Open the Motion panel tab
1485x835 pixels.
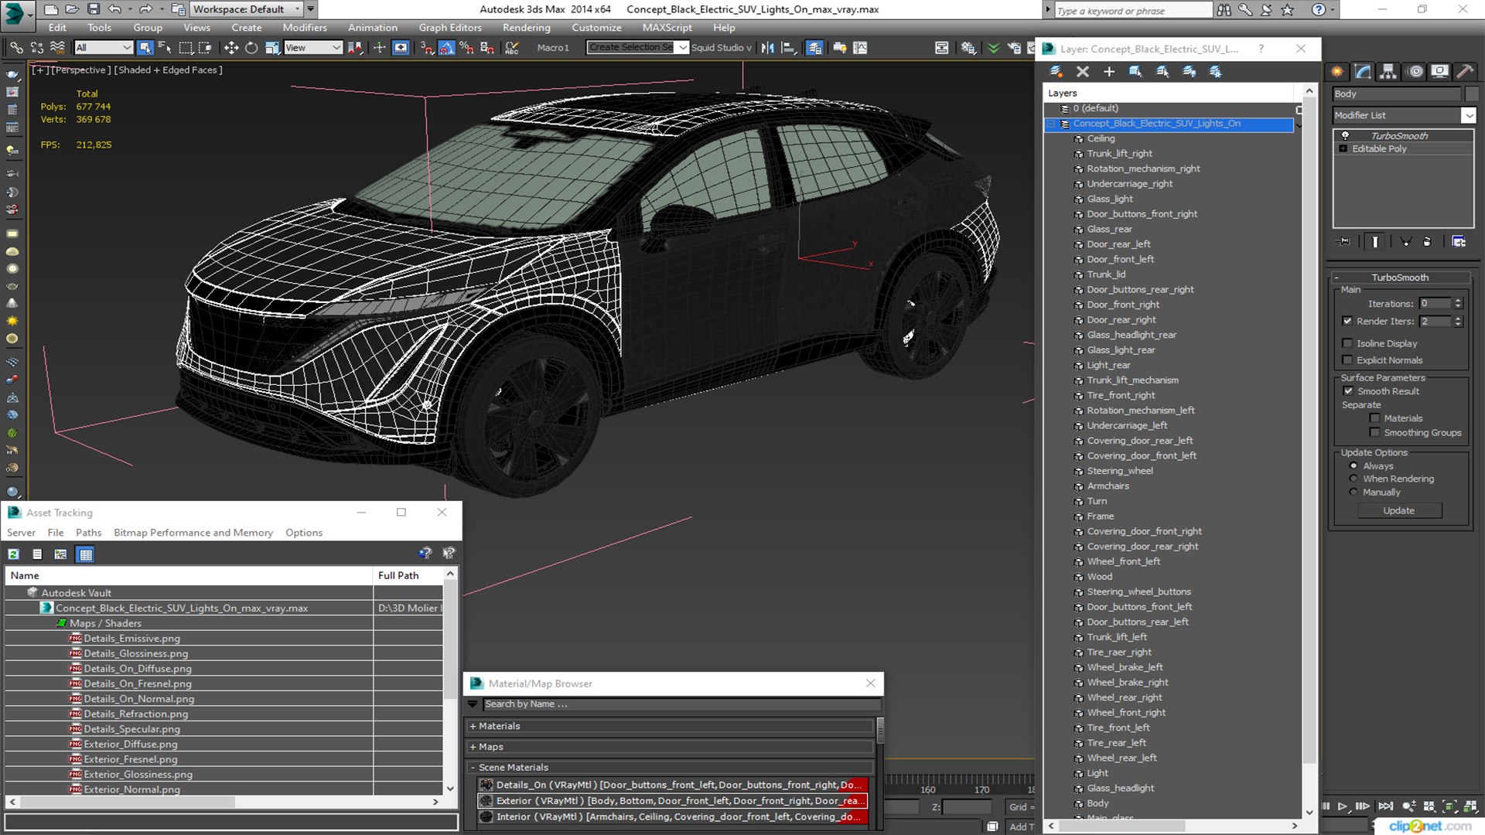tap(1415, 71)
